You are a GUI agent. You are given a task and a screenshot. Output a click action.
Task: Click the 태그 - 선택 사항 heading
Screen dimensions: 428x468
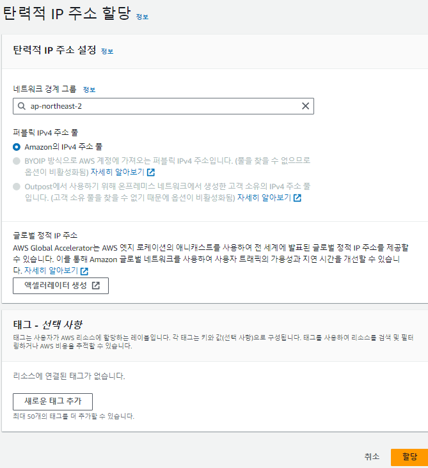(48, 324)
